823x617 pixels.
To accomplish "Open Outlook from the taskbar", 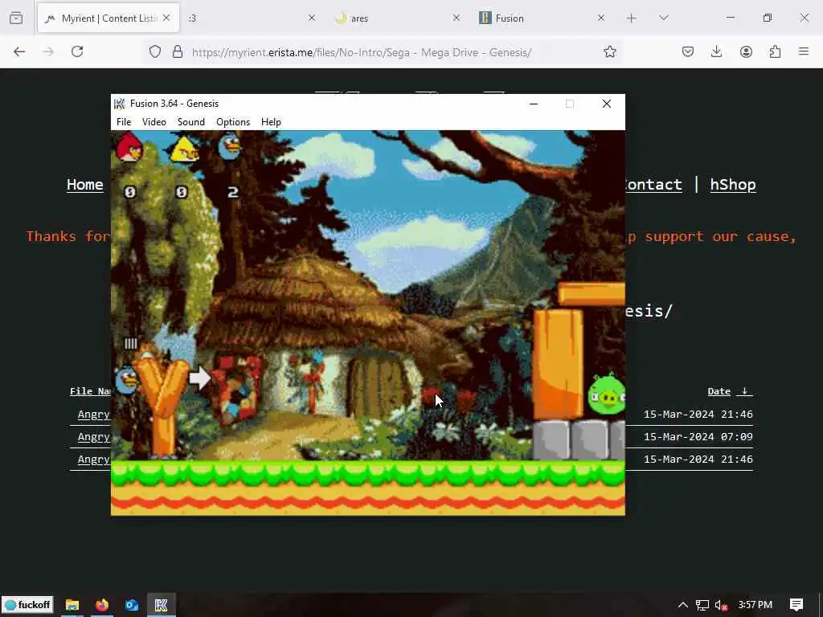I will 131,605.
